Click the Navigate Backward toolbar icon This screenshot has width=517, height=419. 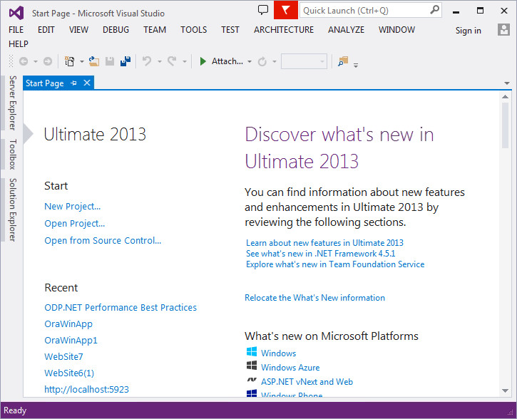pos(24,61)
